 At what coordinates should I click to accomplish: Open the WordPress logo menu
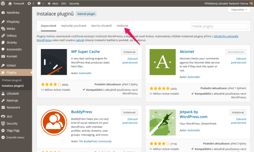[3, 3]
